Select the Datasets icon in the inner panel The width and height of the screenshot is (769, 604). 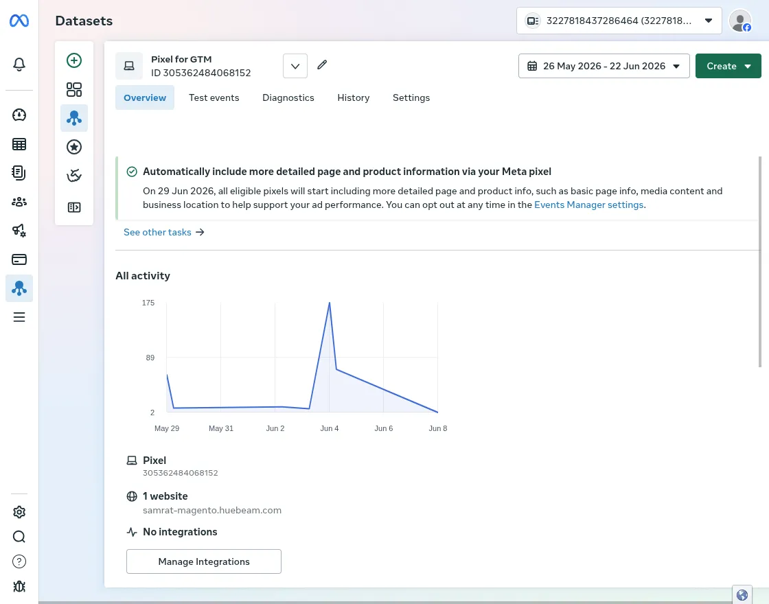point(74,118)
